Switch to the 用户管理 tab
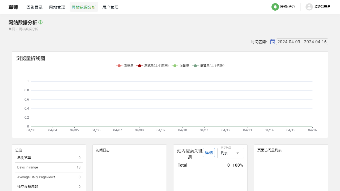The height and width of the screenshot is (191, 340). pos(110,7)
